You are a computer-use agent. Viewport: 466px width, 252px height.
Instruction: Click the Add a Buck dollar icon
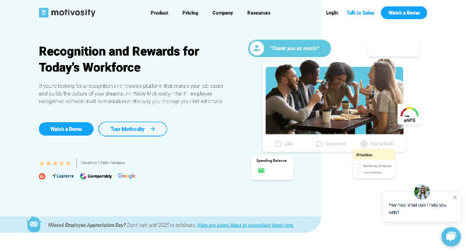(364, 143)
